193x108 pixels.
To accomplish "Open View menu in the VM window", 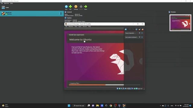I will pos(76,26).
